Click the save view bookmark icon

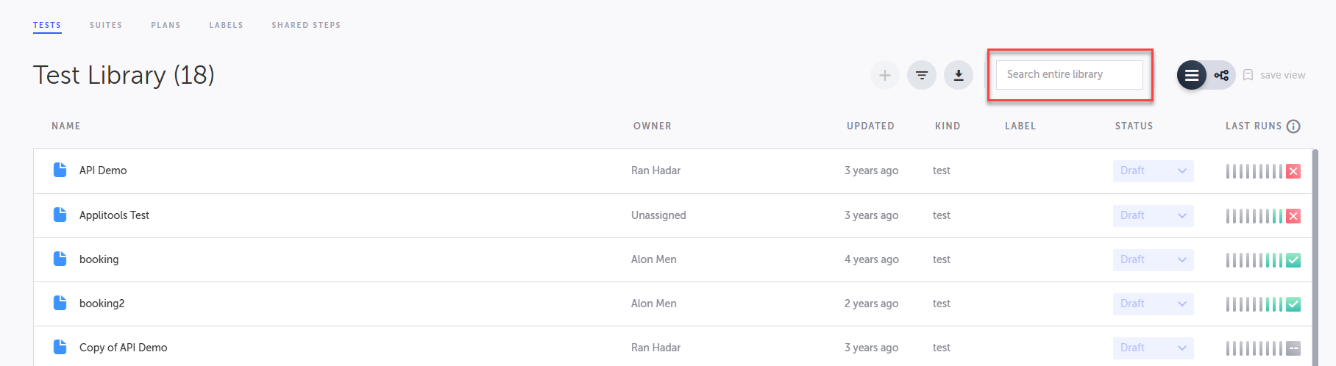point(1248,75)
